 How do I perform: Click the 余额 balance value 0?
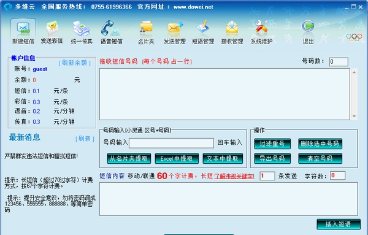[34, 80]
